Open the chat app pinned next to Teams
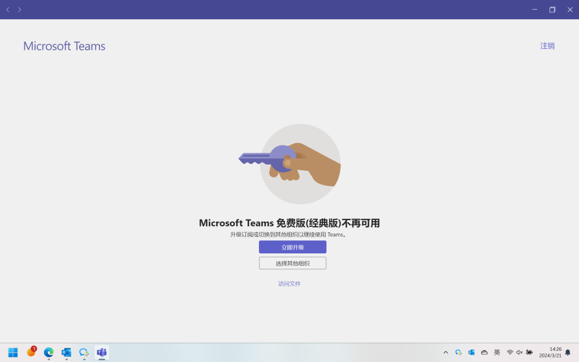Viewport: 579px width, 362px height. click(84, 352)
